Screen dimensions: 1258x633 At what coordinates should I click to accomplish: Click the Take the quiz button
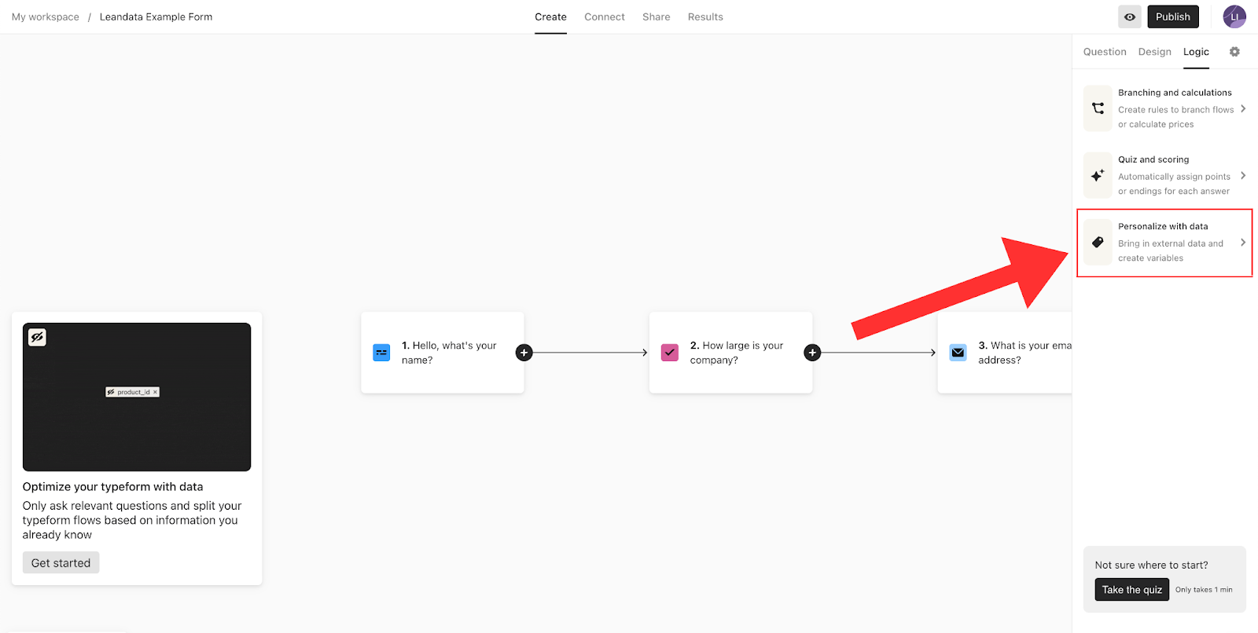coord(1131,590)
